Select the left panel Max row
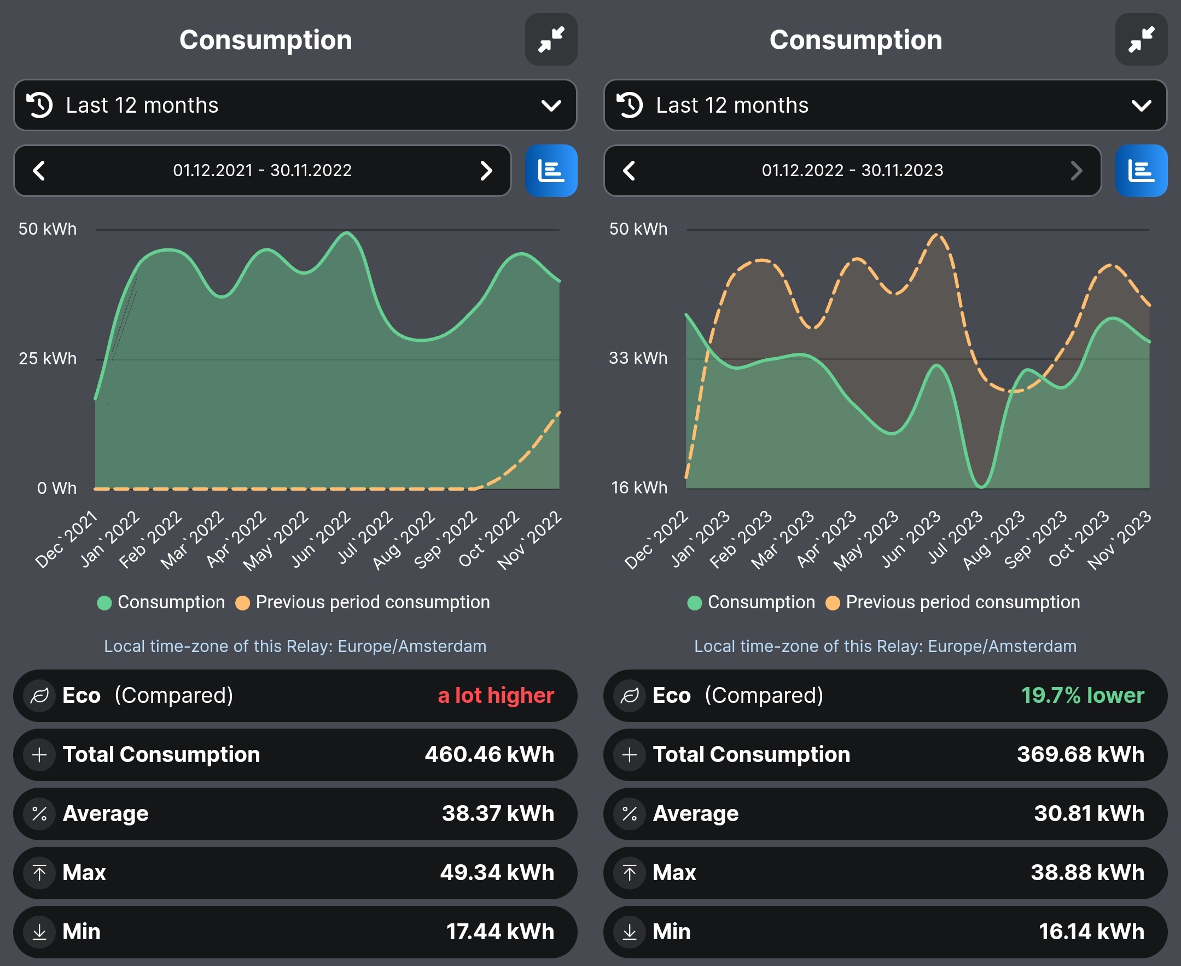This screenshot has height=966, width=1181. (x=295, y=872)
